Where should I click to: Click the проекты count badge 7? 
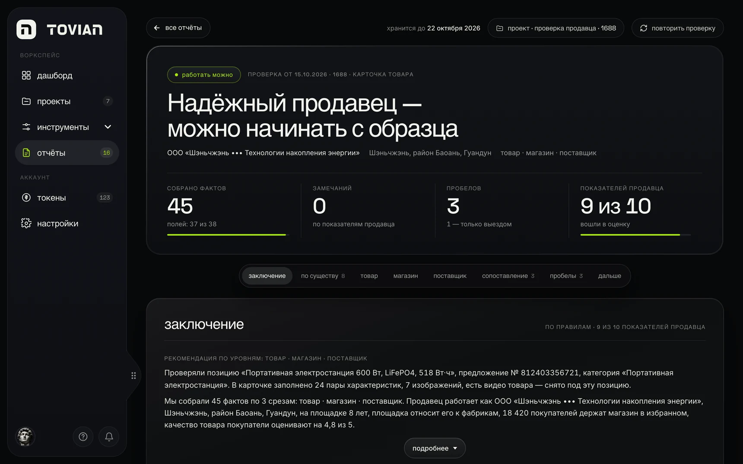click(108, 101)
